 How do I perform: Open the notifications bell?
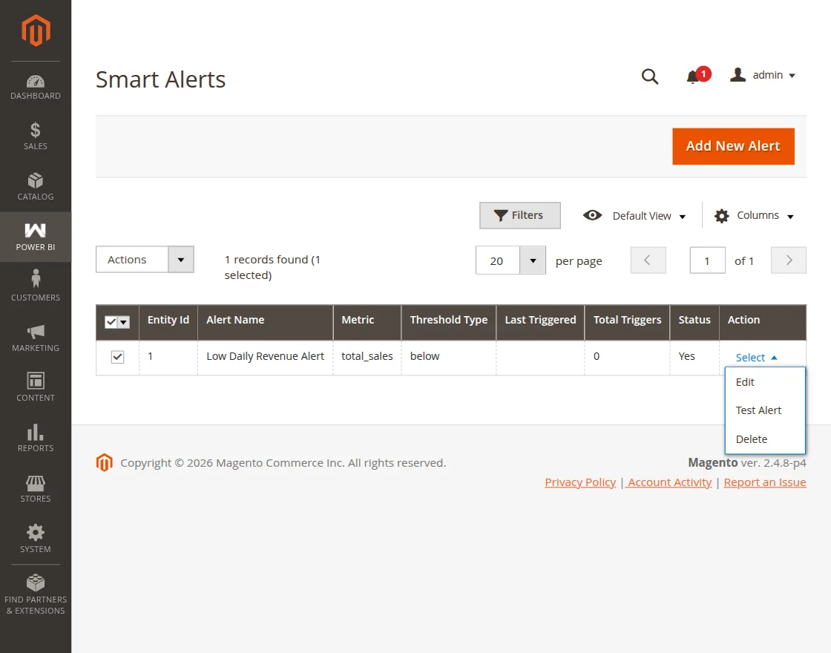click(693, 77)
